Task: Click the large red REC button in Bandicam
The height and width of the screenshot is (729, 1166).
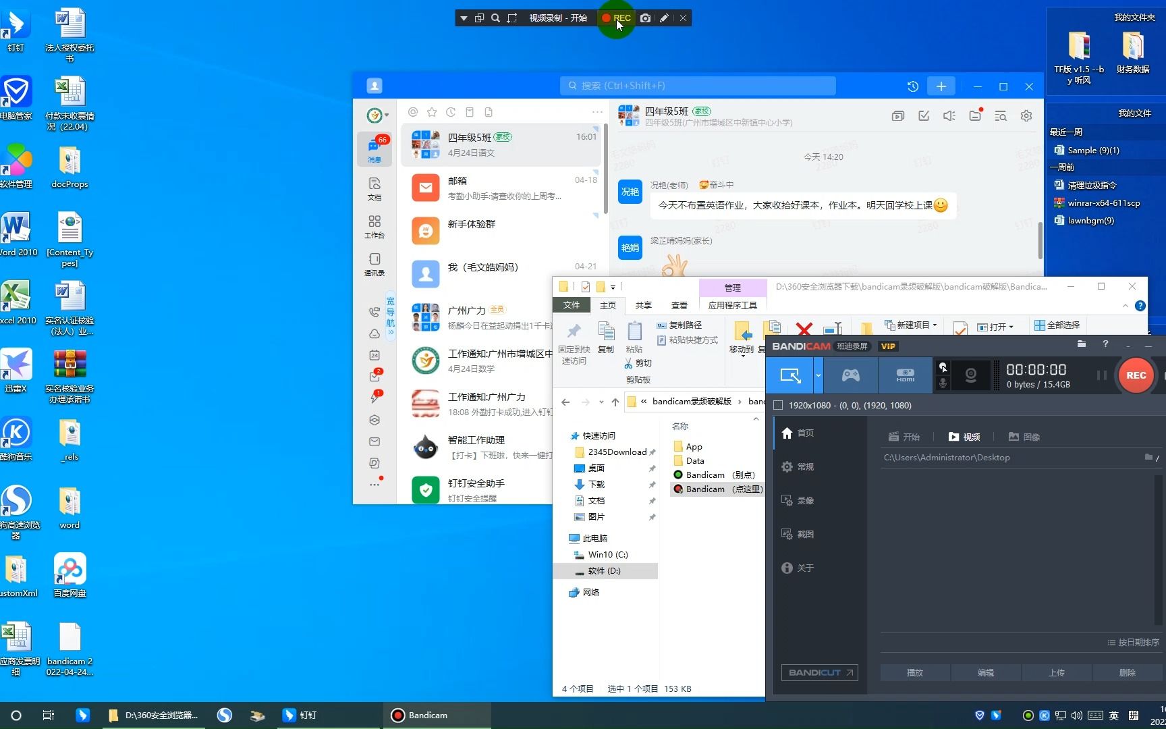Action: [1136, 375]
